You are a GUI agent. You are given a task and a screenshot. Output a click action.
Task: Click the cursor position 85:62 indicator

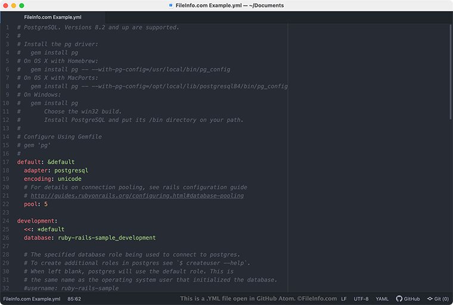pos(75,298)
